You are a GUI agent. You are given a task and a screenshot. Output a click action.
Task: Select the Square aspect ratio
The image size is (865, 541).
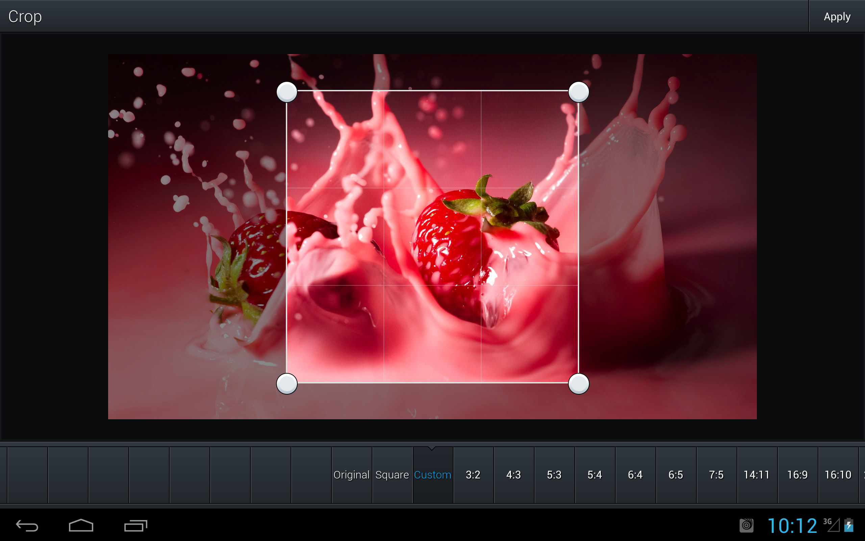pyautogui.click(x=392, y=475)
